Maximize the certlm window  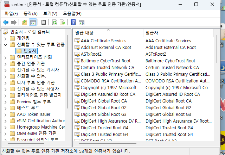coord(196,4)
